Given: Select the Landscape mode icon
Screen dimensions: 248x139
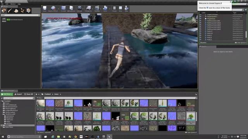Looking at the screenshot, I should coord(16,11).
